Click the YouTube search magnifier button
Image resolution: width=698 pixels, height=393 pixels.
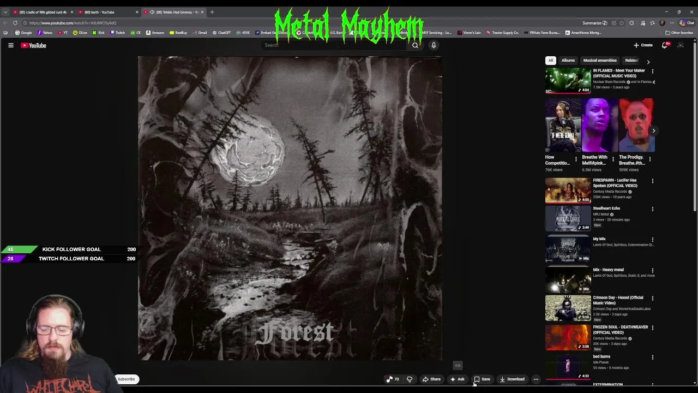[415, 45]
